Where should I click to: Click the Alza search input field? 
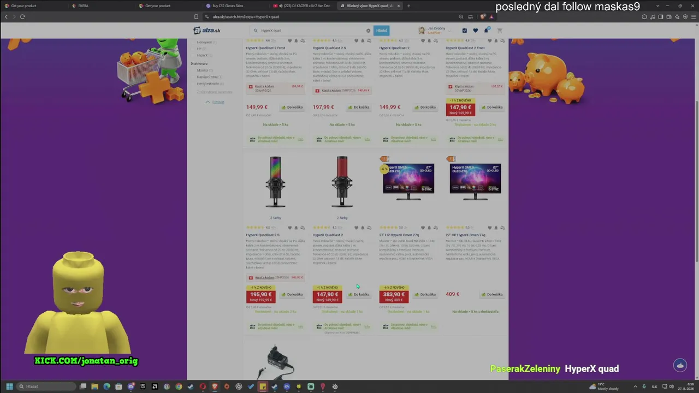click(311, 31)
